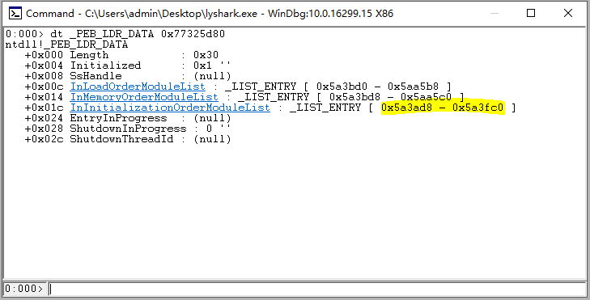Click the EntryInProgress field row
Screen dimensions: 590x300
(x=128, y=118)
